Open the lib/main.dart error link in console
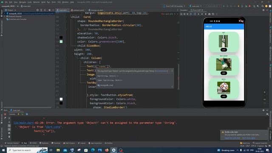272x153 pixels. pyautogui.click(x=24, y=123)
